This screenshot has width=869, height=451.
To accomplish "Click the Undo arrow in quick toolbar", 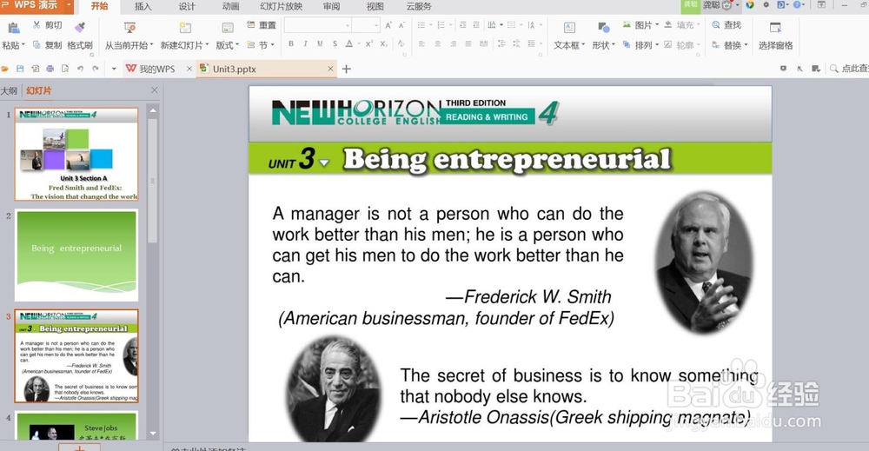I will (80, 69).
